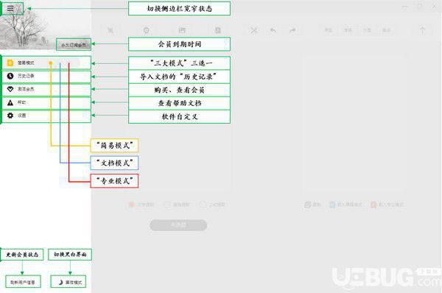
Task: Click the 永久订阅会员 membership badge
Action: [x=74, y=45]
